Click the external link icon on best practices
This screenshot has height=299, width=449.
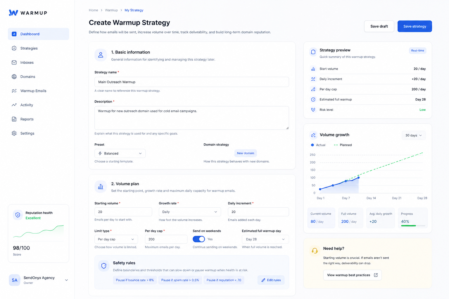pos(376,275)
